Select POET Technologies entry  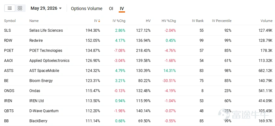click(x=138, y=51)
